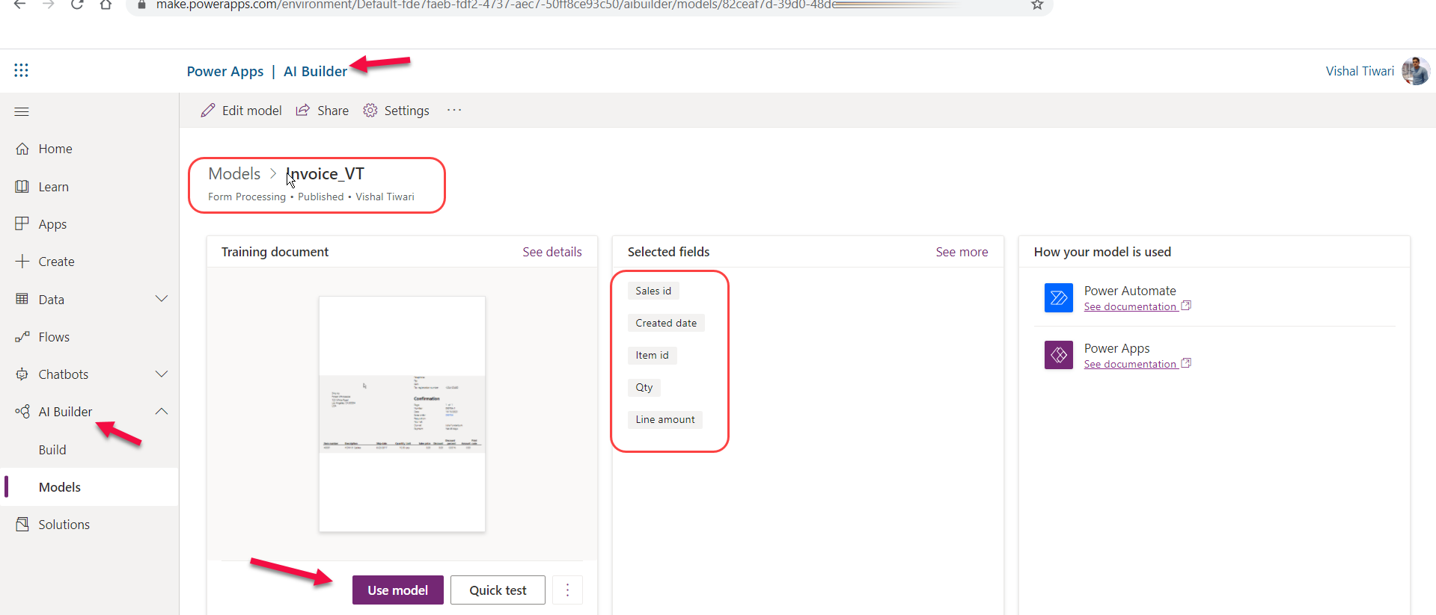Viewport: 1436px width, 615px height.
Task: Click the Created date field tag
Action: point(666,323)
